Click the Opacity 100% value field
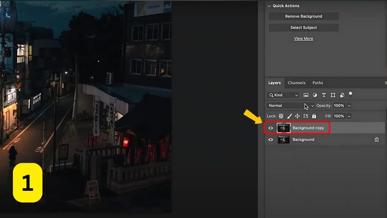The height and width of the screenshot is (218, 387). (x=339, y=106)
